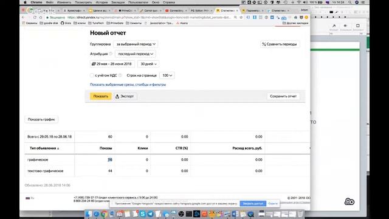This screenshot has height=219, width=389.
Task: Sort by the "Клики" column header
Action: (143, 148)
